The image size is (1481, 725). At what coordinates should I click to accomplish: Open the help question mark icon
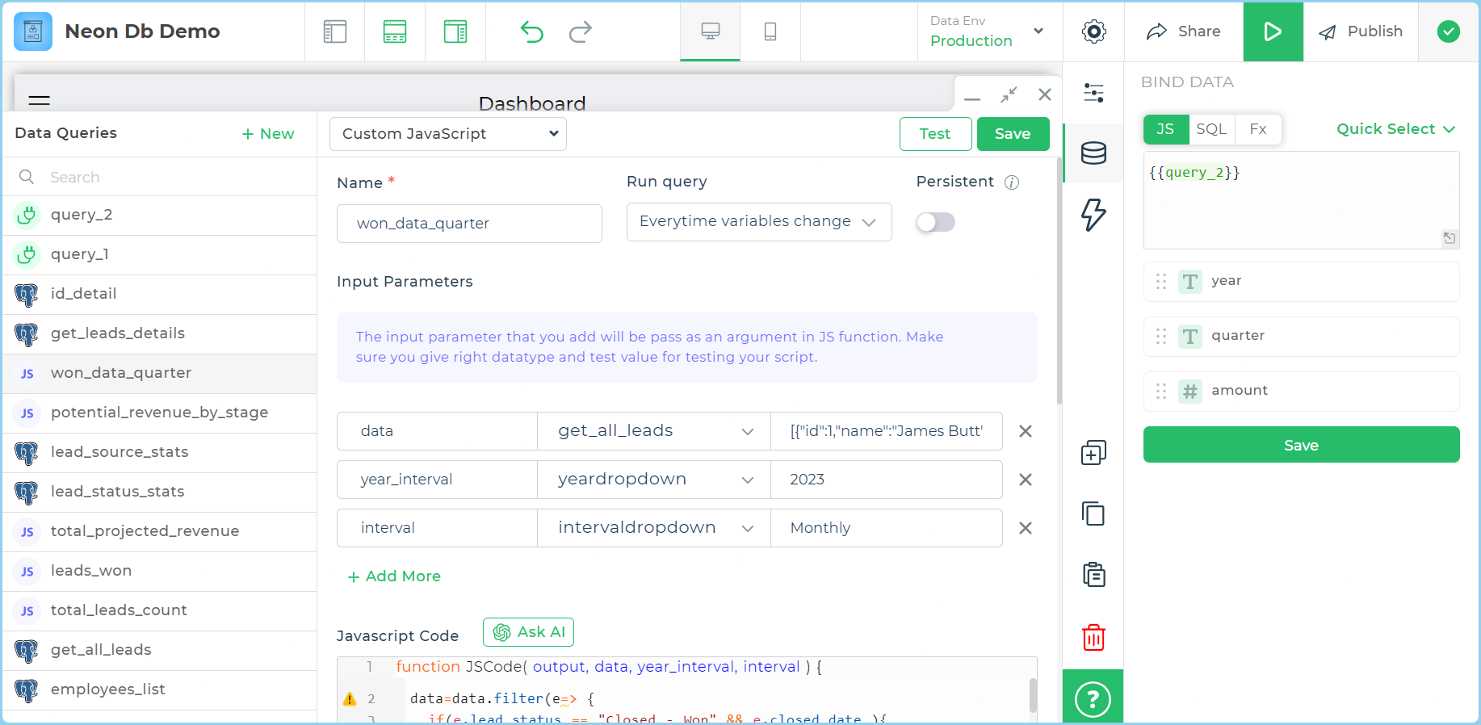(x=1093, y=698)
